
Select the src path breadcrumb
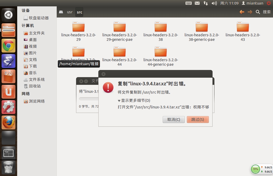(79, 12)
